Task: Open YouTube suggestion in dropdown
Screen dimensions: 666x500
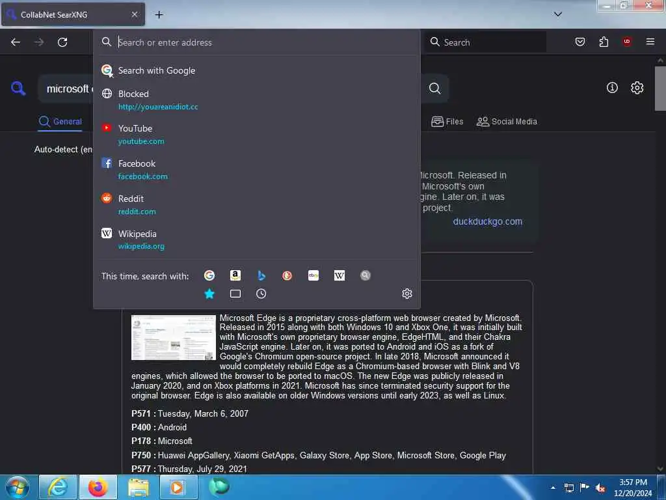Action: click(x=257, y=134)
